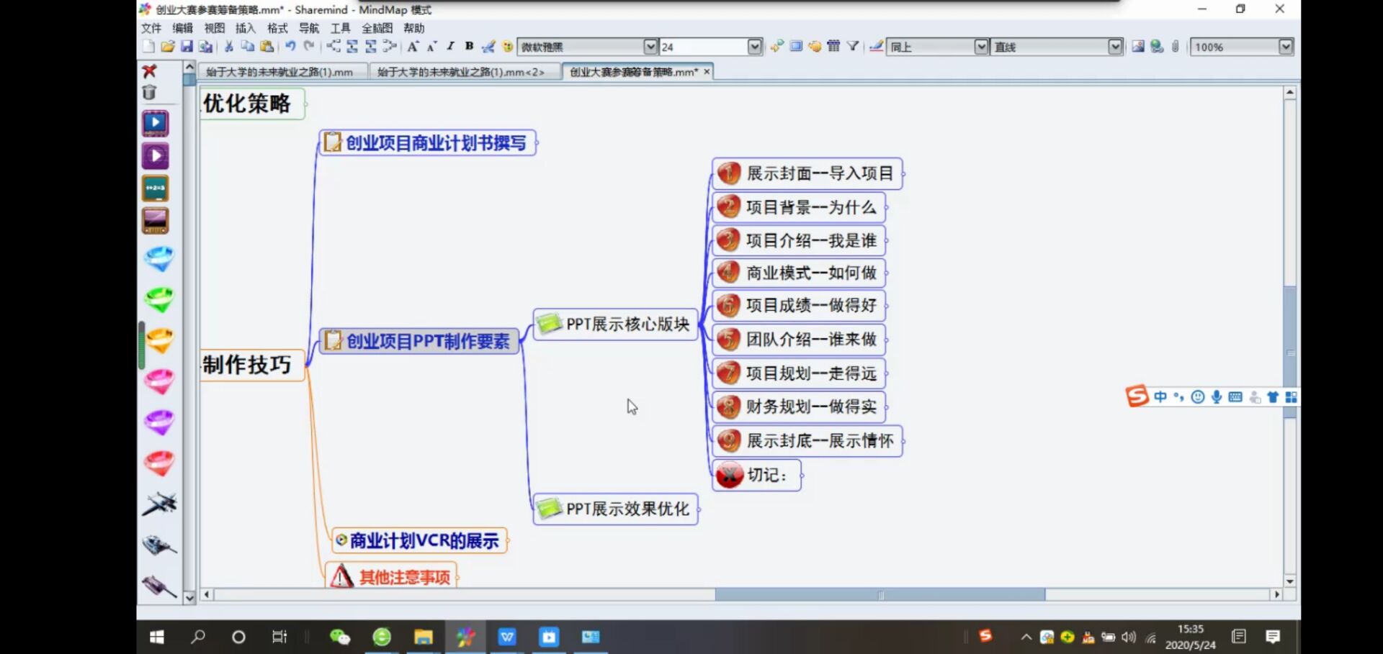Open the font name dropdown
The width and height of the screenshot is (1383, 654).
pyautogui.click(x=650, y=47)
